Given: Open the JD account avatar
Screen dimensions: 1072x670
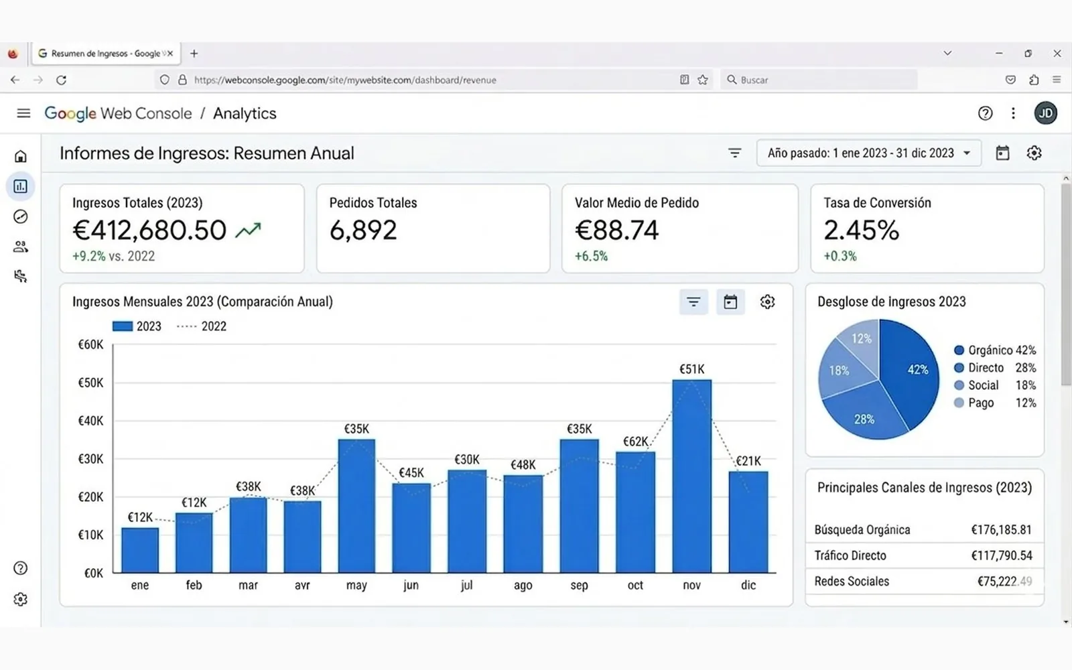Looking at the screenshot, I should pos(1046,113).
